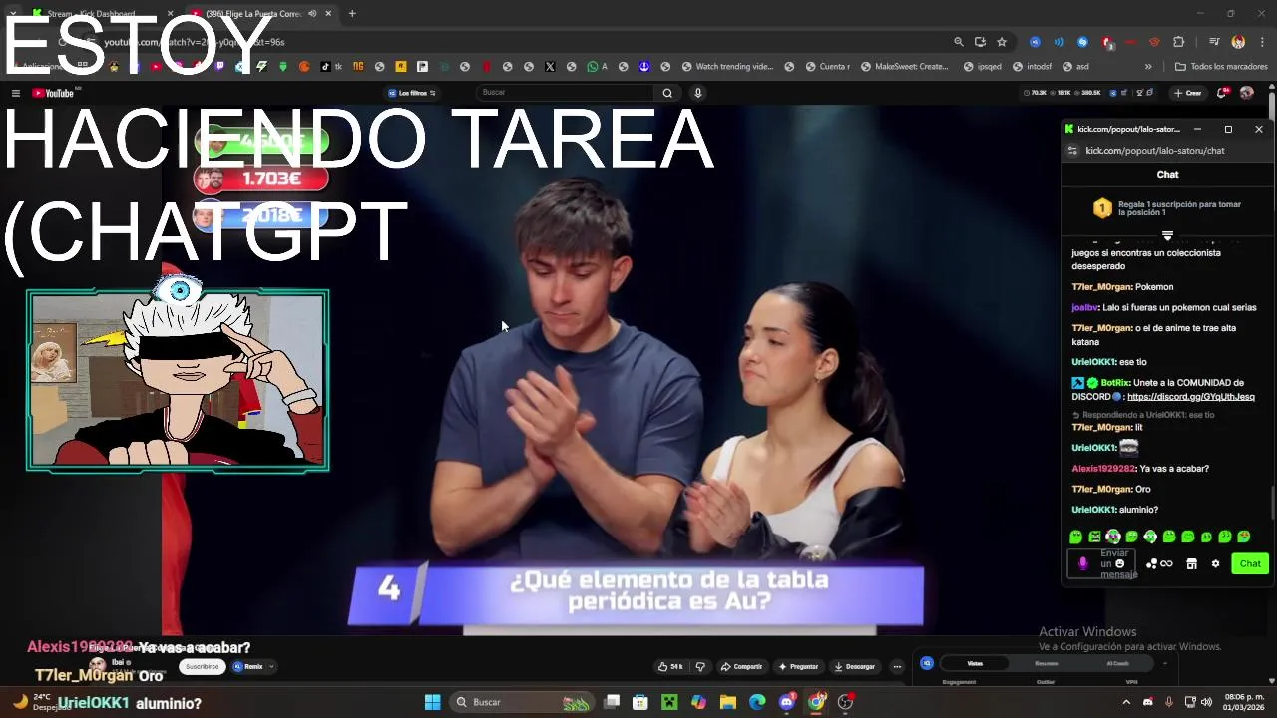
Task: Open discord.gg link in Kick chat
Action: (1191, 397)
